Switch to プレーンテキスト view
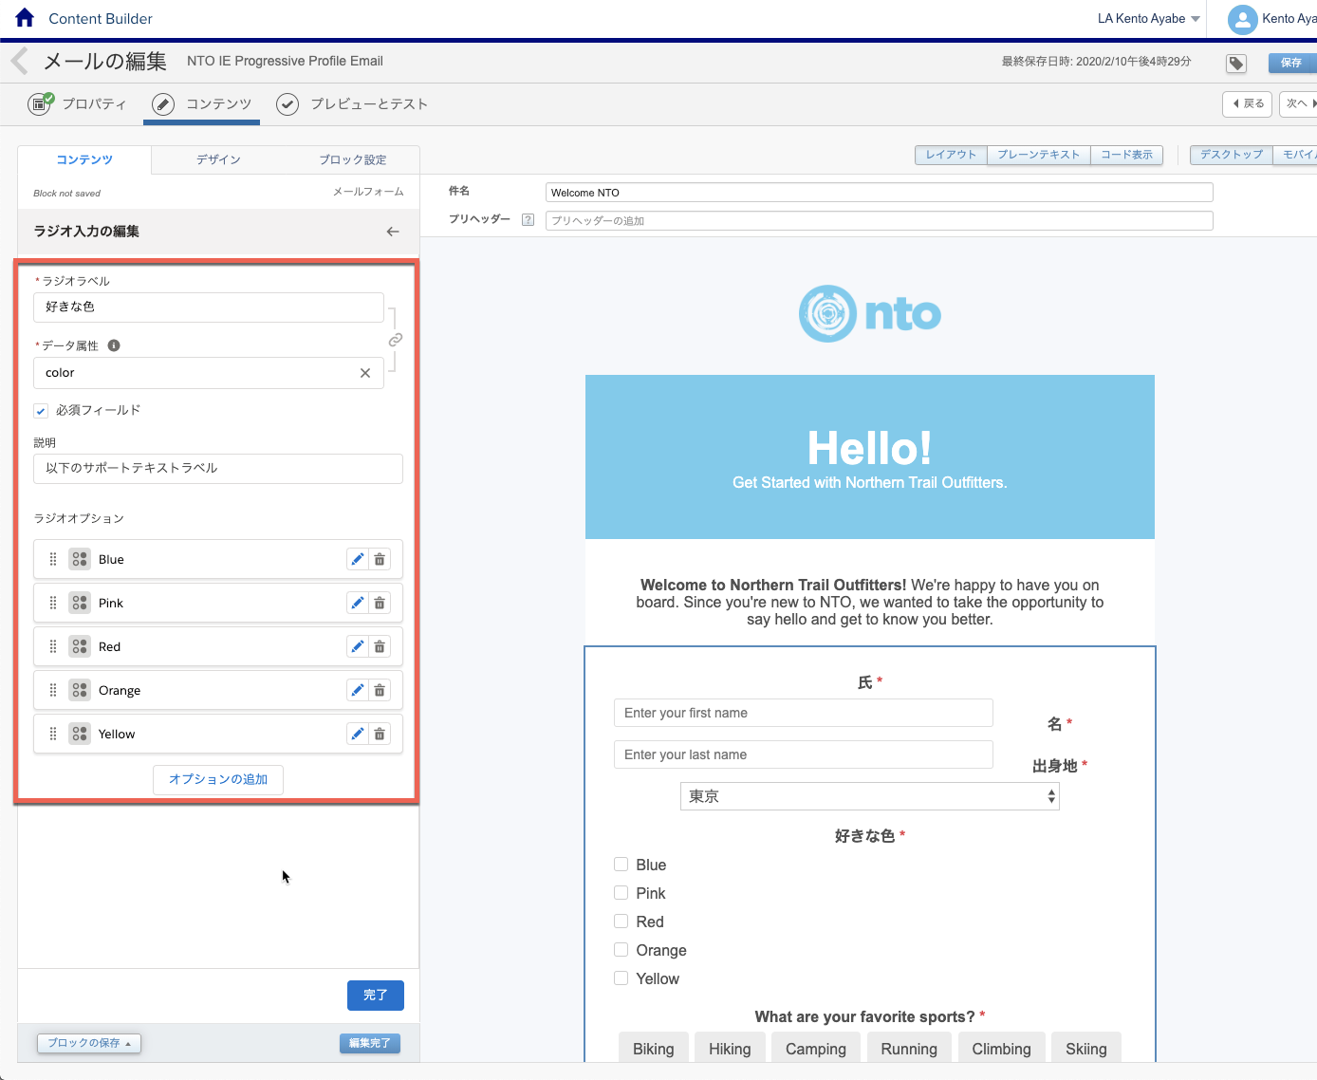Screen dimensions: 1317x1080 [1039, 155]
